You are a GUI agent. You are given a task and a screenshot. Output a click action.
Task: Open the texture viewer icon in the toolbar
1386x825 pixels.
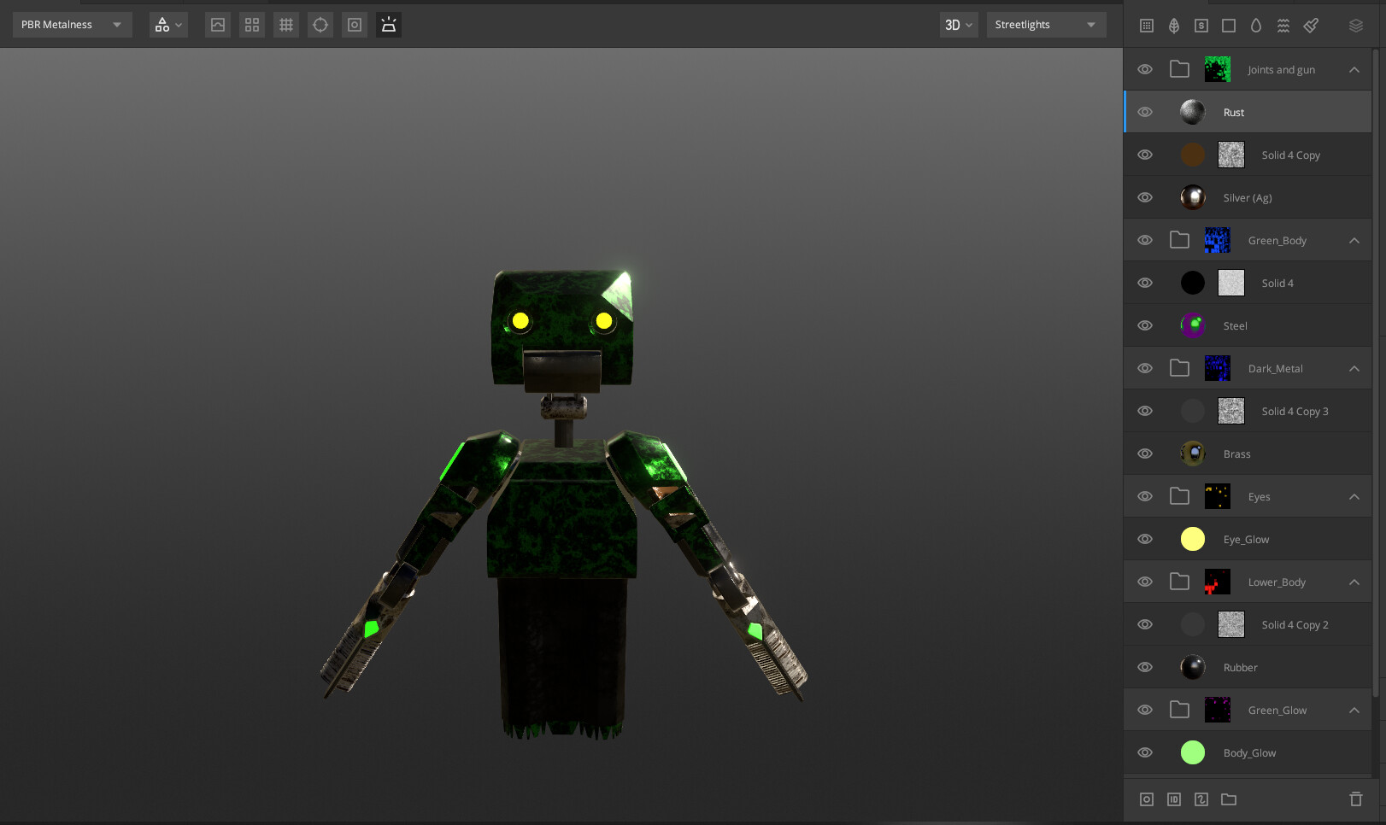coord(217,24)
